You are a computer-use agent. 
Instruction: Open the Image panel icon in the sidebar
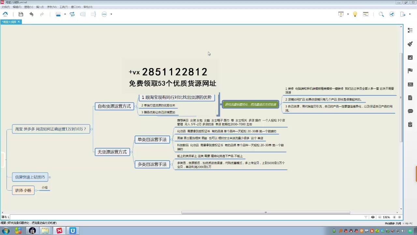tap(410, 57)
